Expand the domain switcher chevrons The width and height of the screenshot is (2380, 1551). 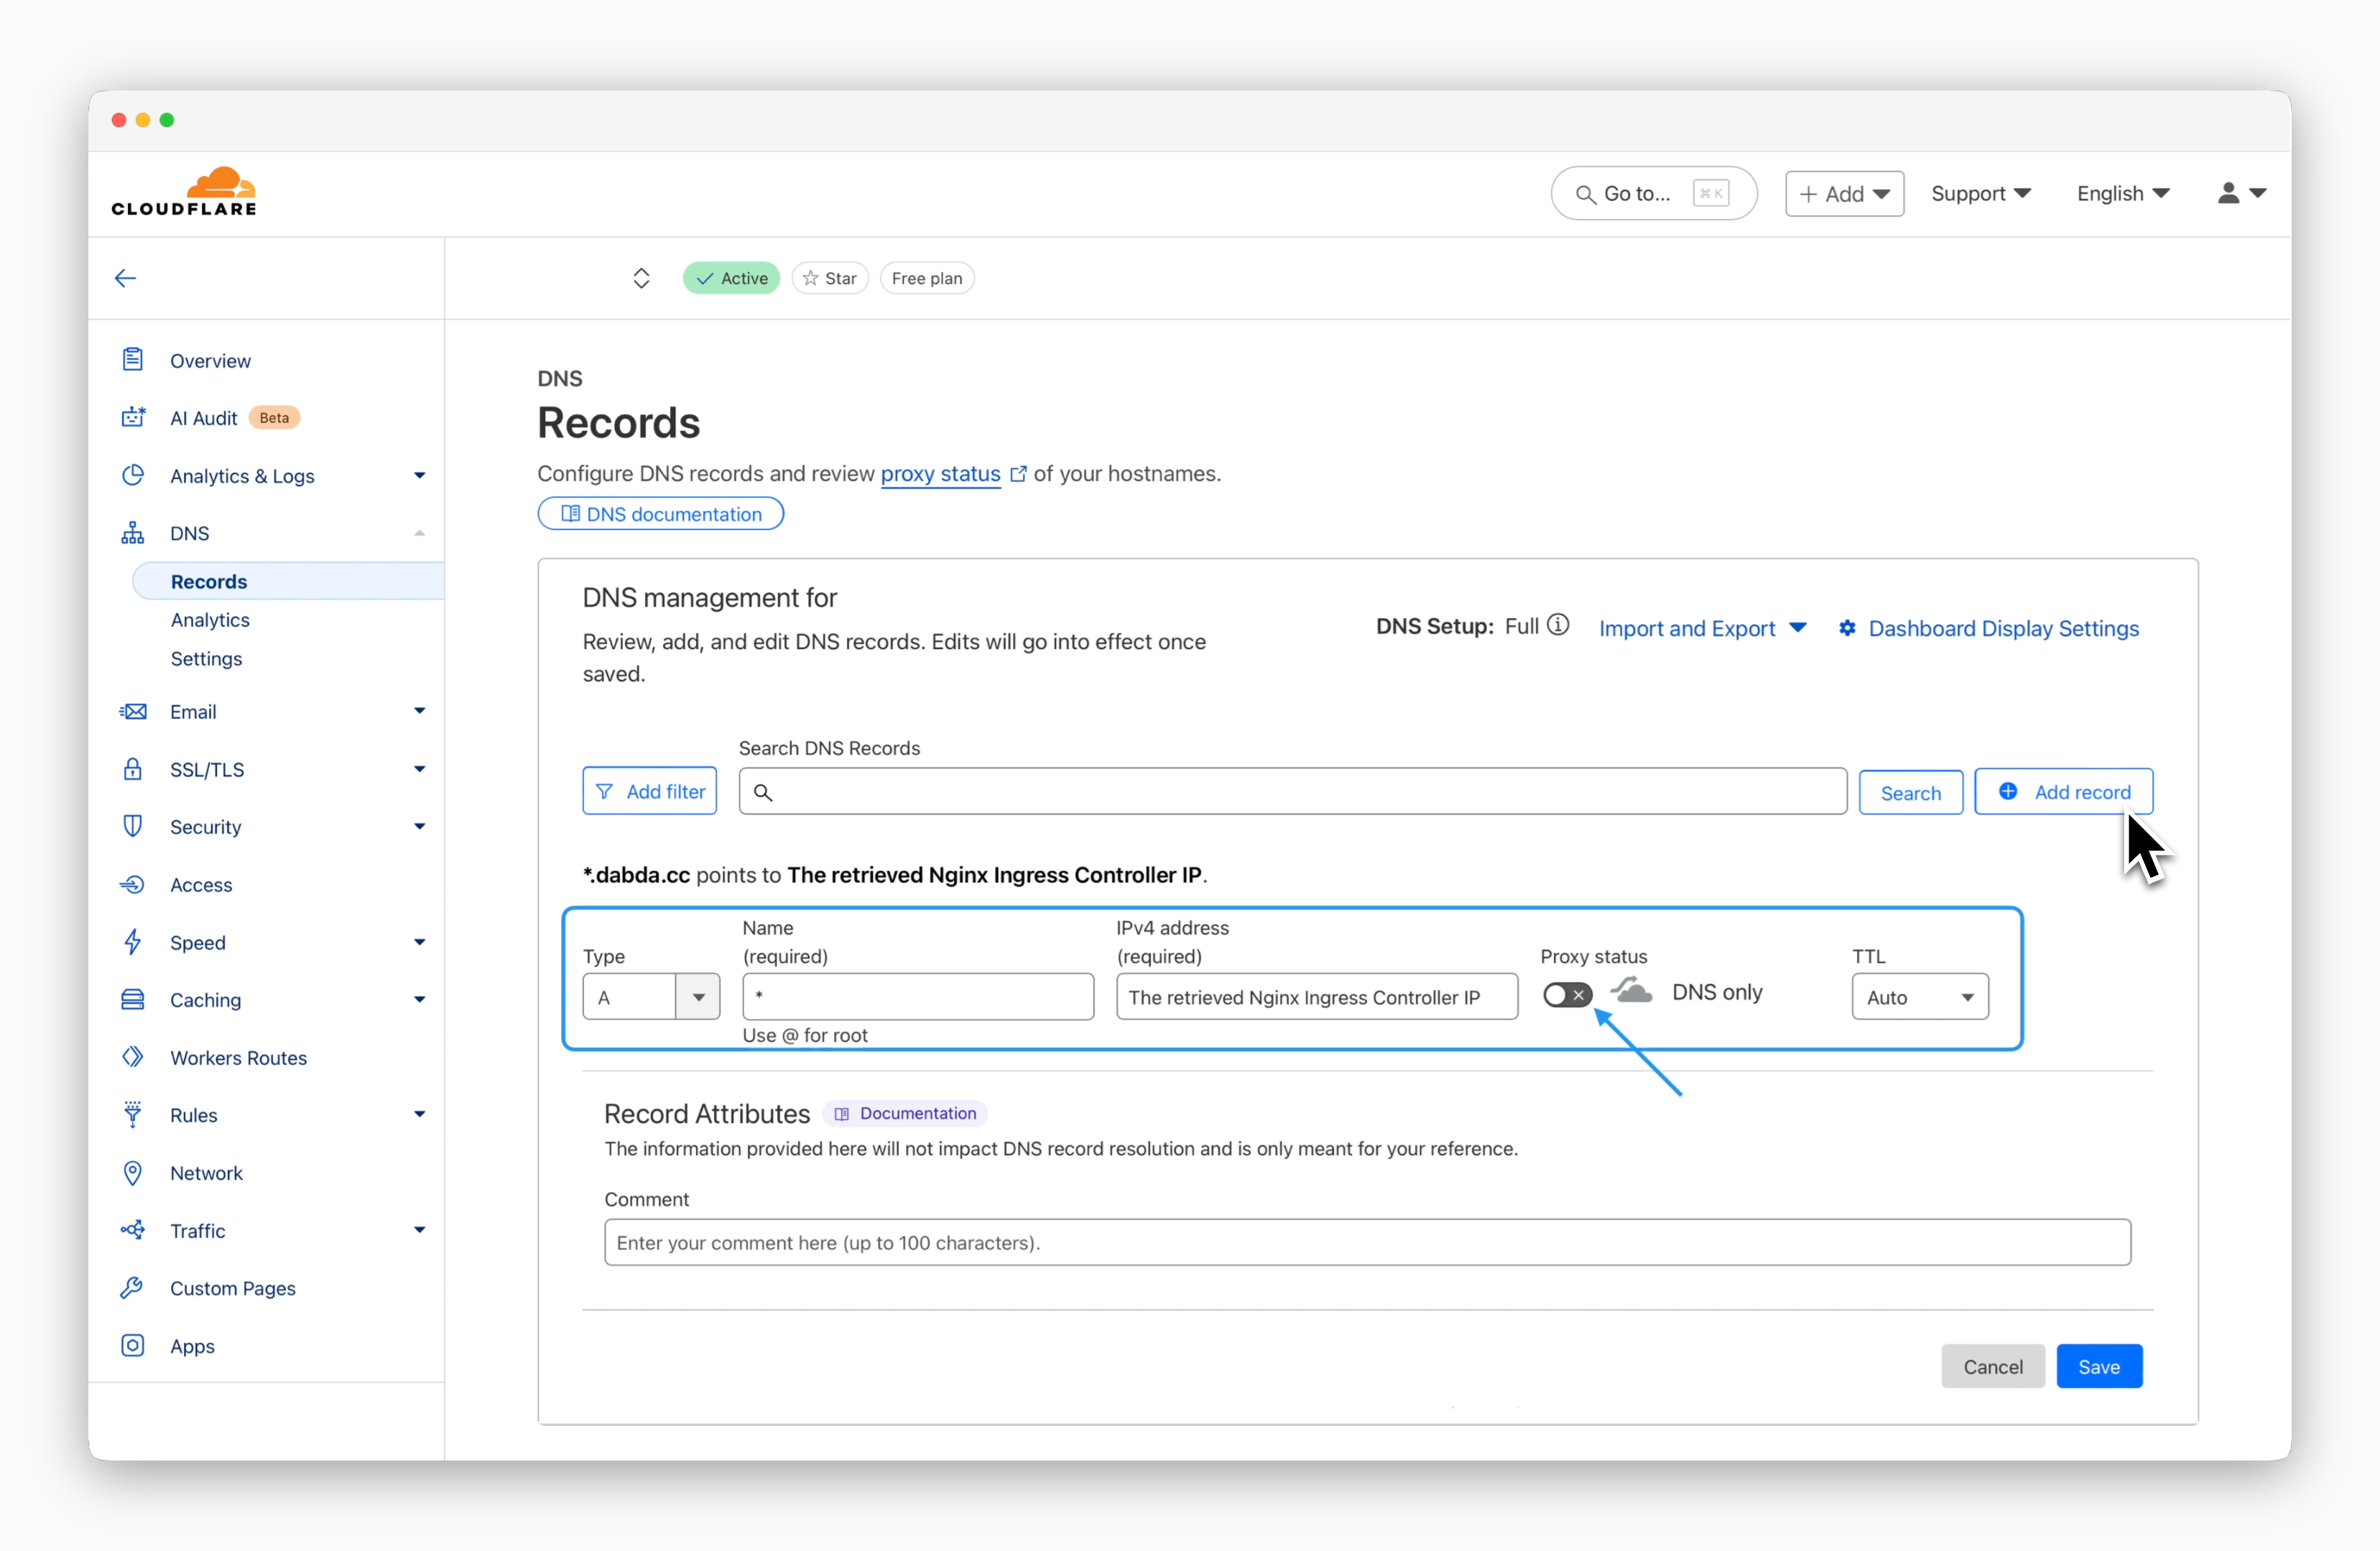pyautogui.click(x=642, y=278)
